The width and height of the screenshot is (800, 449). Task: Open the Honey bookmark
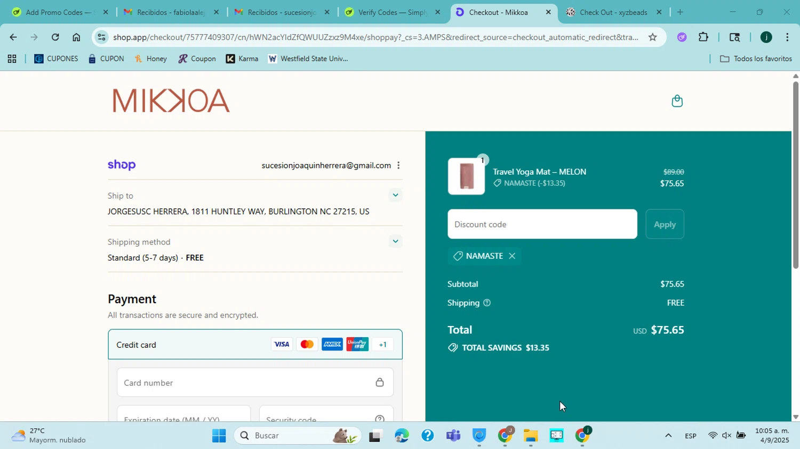point(151,59)
